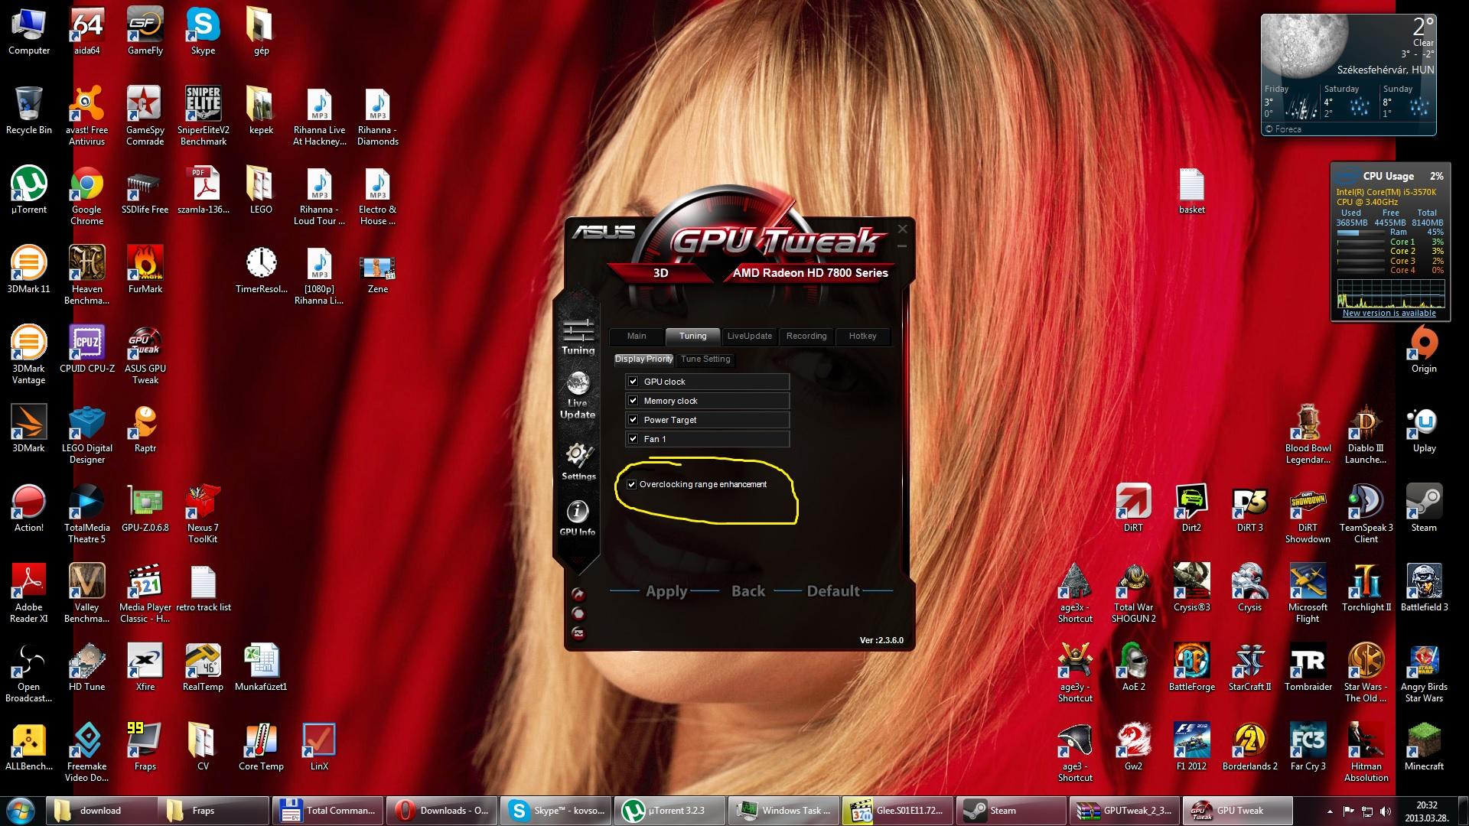Switch to the Recording tab
The width and height of the screenshot is (1469, 826).
[806, 336]
